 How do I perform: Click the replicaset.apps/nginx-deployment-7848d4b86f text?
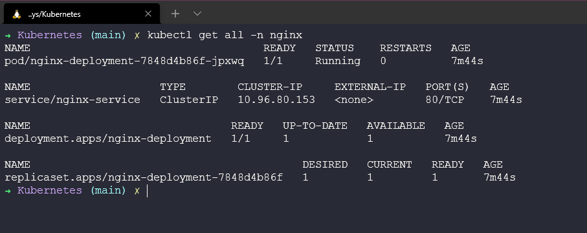[x=144, y=177]
